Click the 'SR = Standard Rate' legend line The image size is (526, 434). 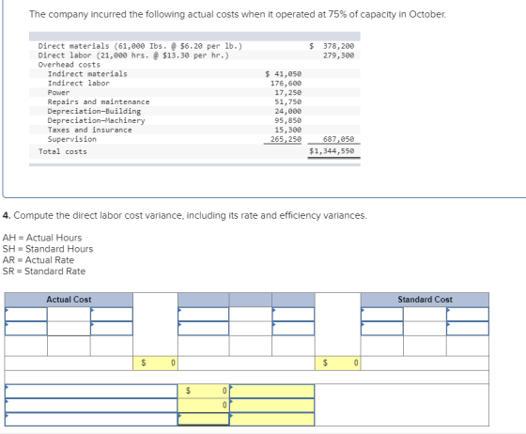(44, 271)
